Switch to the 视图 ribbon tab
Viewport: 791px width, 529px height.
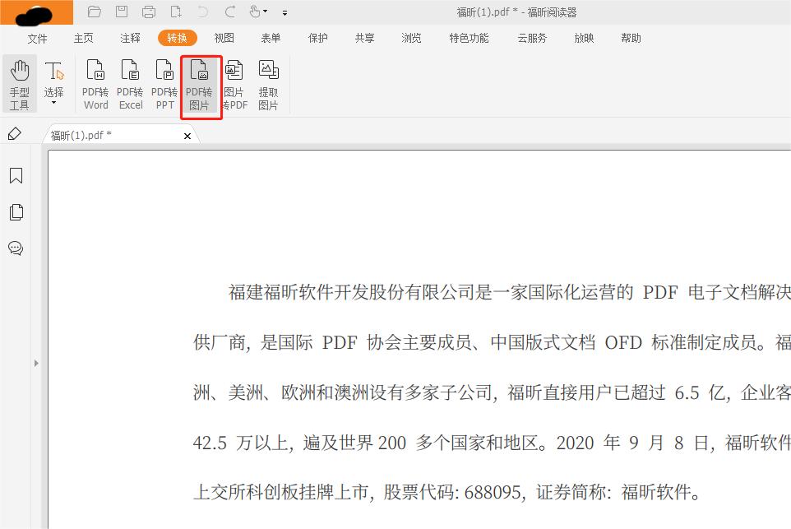(x=224, y=38)
